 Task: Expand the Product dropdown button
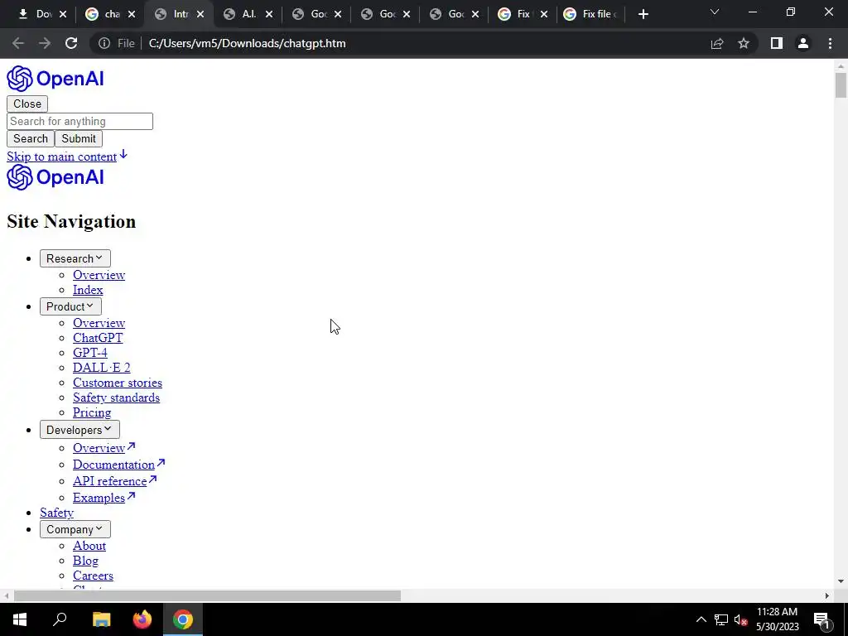[70, 306]
